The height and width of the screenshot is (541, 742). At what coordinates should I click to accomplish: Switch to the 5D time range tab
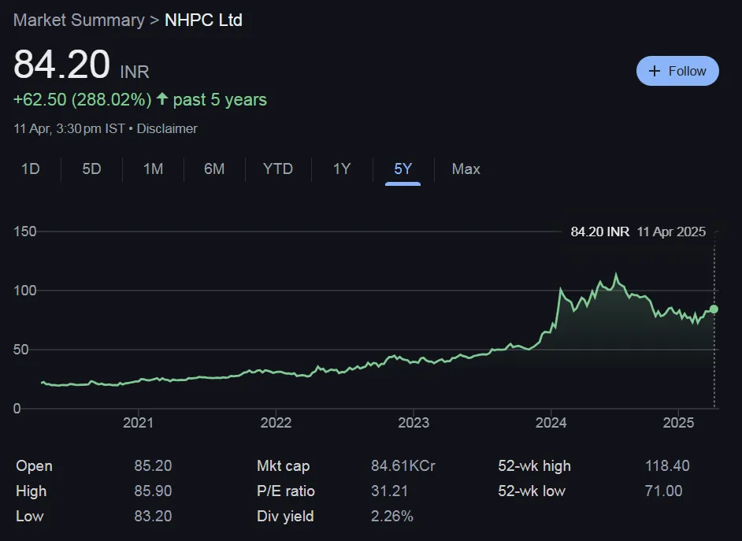pyautogui.click(x=92, y=169)
